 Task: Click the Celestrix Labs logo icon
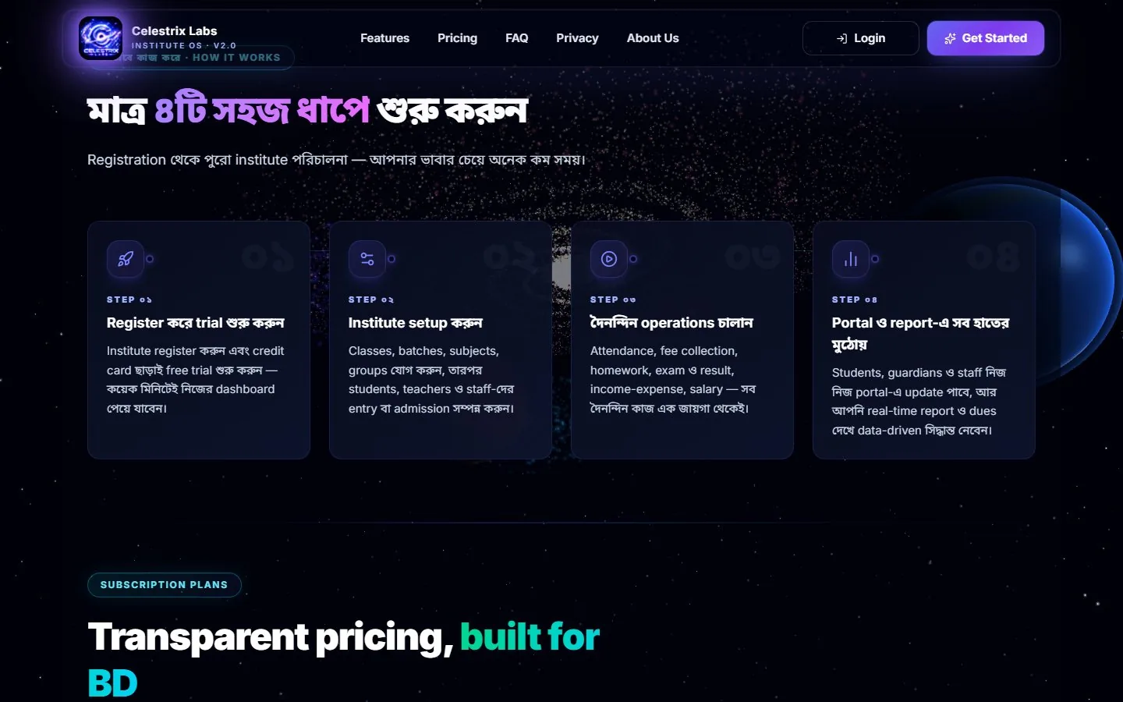pyautogui.click(x=101, y=38)
